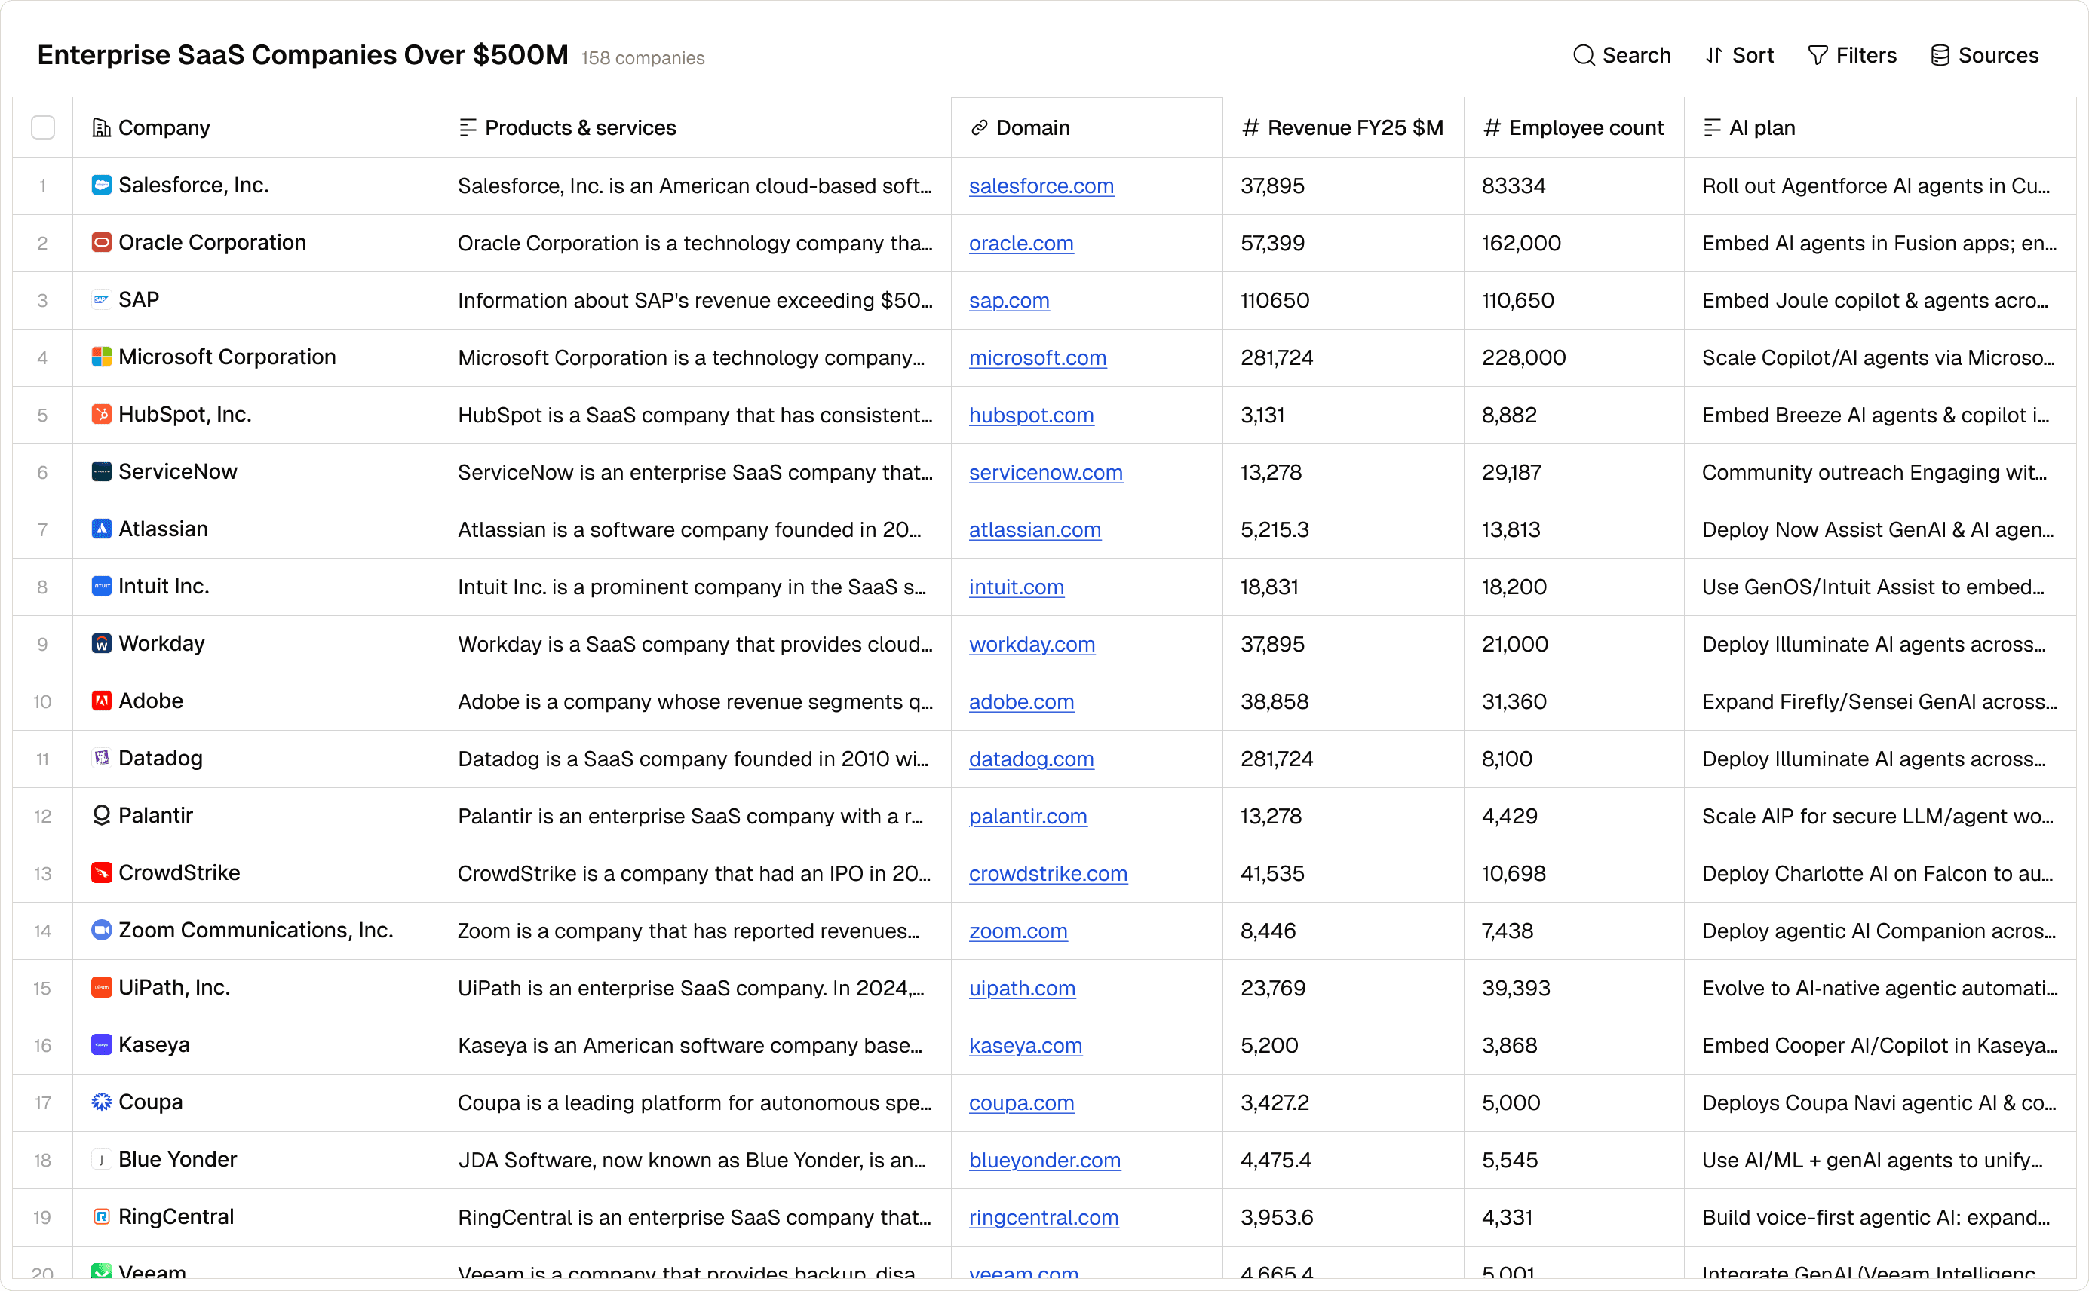This screenshot has height=1291, width=2089.
Task: Click Oracle's revenue value 57,399
Action: coord(1272,243)
